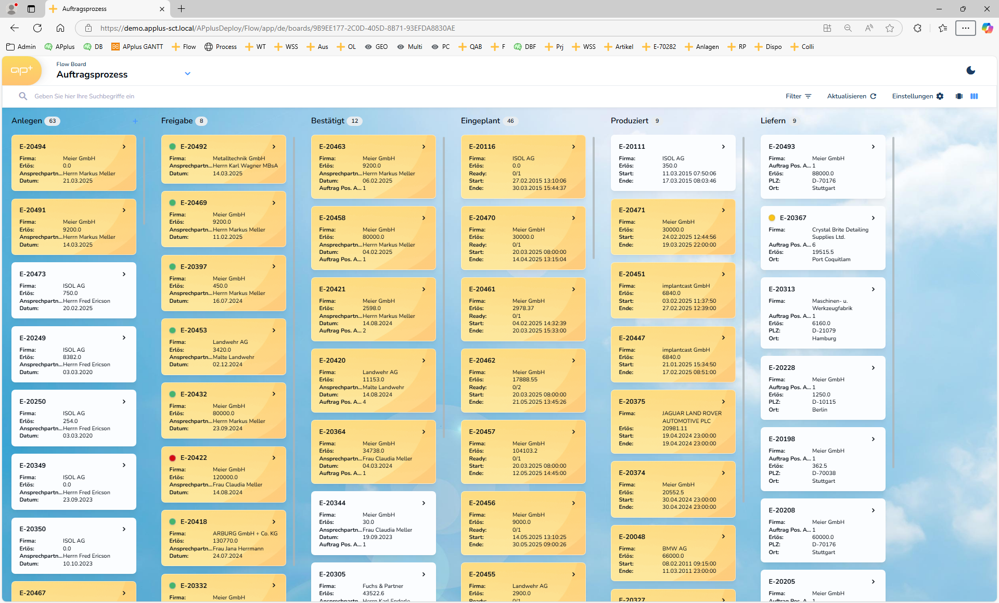999x603 pixels.
Task: Expand card E-20463 with its arrow
Action: 424,147
